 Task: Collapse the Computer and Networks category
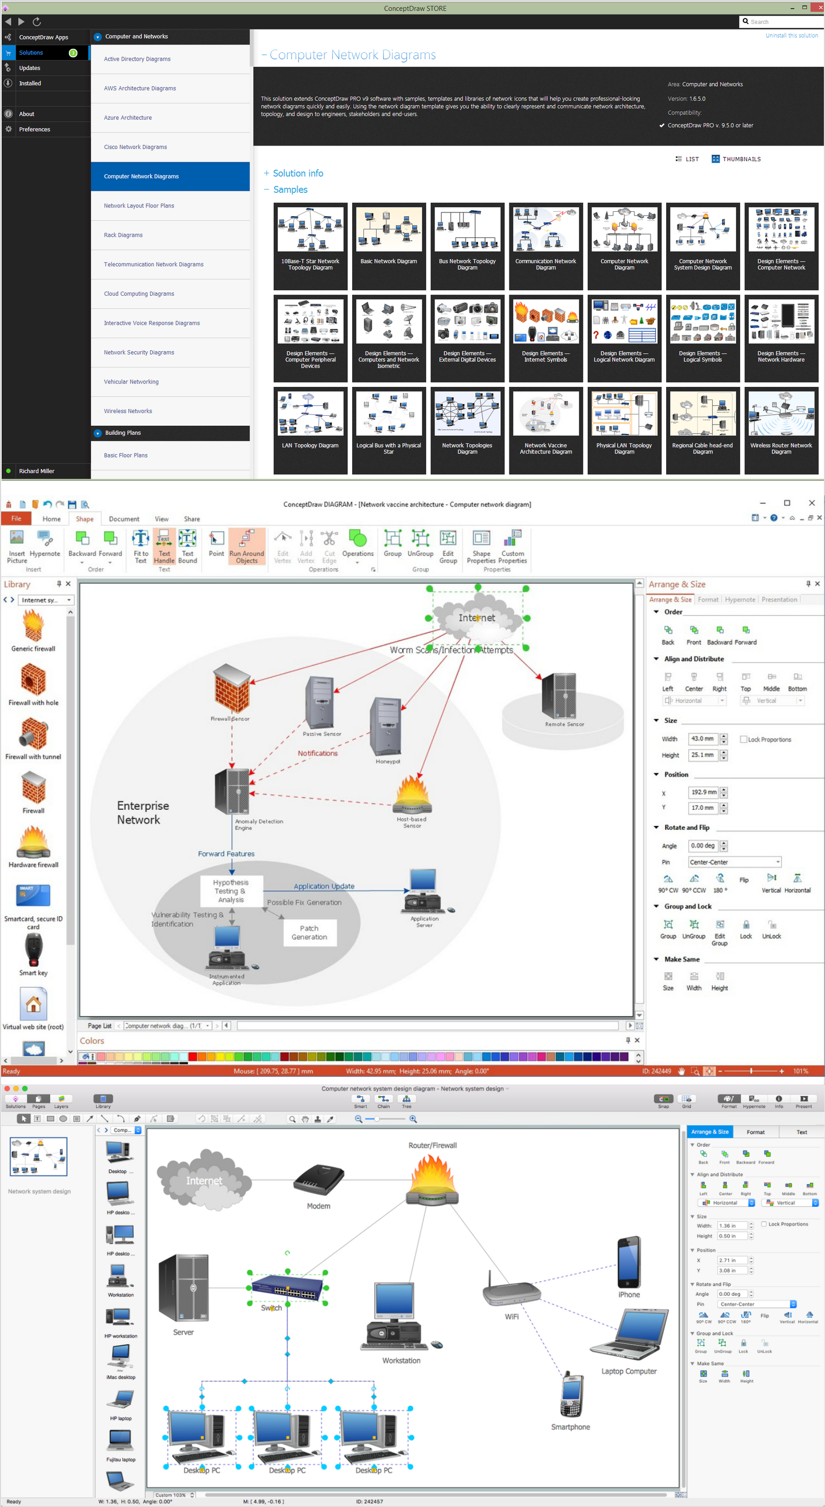pos(98,36)
